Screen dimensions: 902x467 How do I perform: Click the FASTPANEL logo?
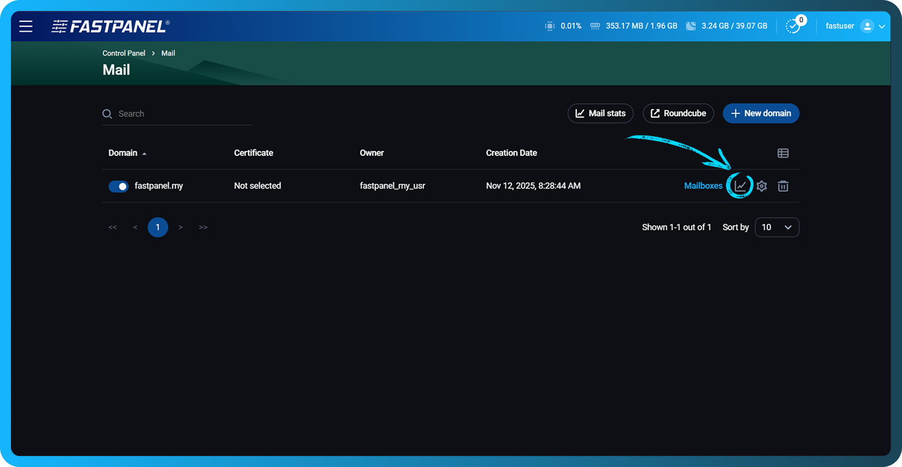tap(110, 26)
